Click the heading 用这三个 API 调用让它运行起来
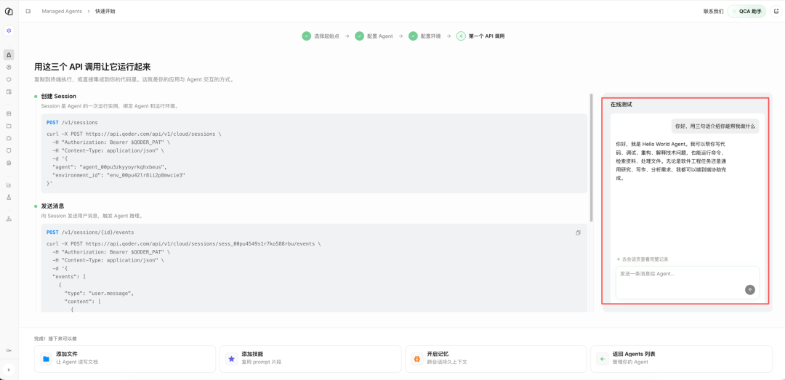The height and width of the screenshot is (380, 785). coord(92,67)
